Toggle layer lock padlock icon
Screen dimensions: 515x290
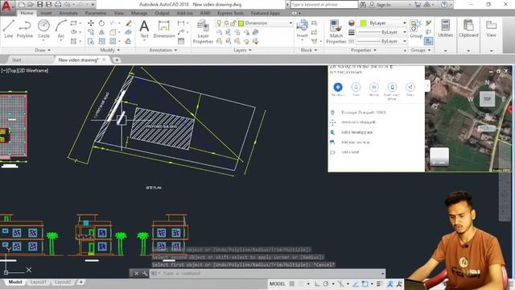pos(233,23)
